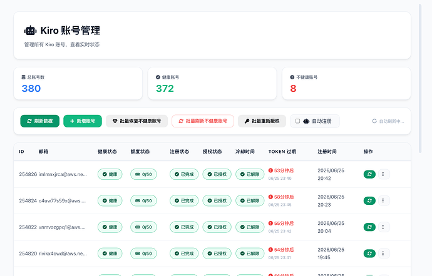
Task: Click the 54分钟后 token expiry text
Action: tap(284, 250)
